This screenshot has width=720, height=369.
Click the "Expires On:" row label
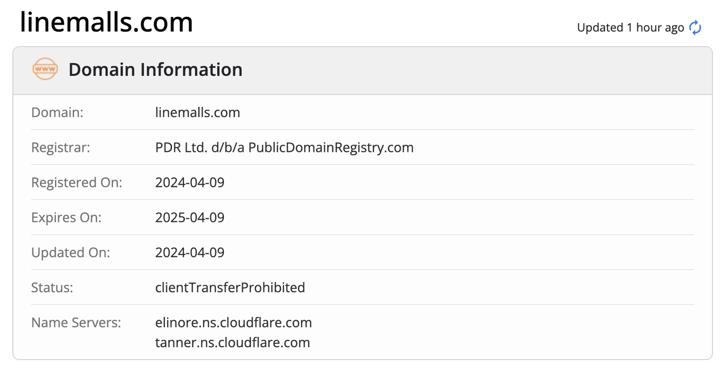coord(66,217)
